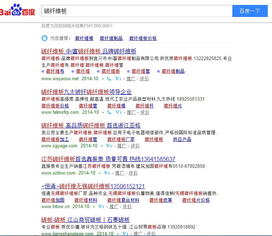Click 碳纤维杆 sublink under falmxfrp result
The width and height of the screenshot is (272, 236).
(145, 106)
